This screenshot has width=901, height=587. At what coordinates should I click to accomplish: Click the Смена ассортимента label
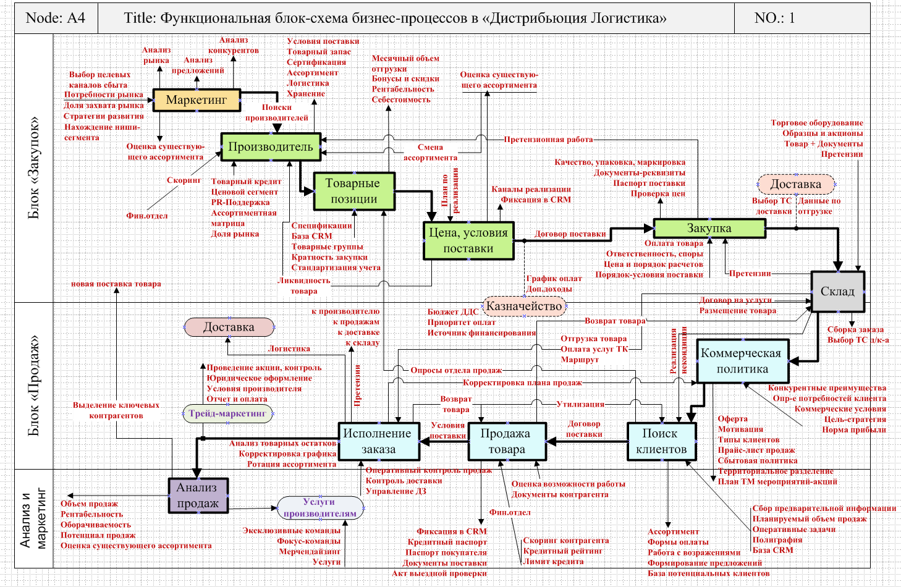click(x=430, y=153)
